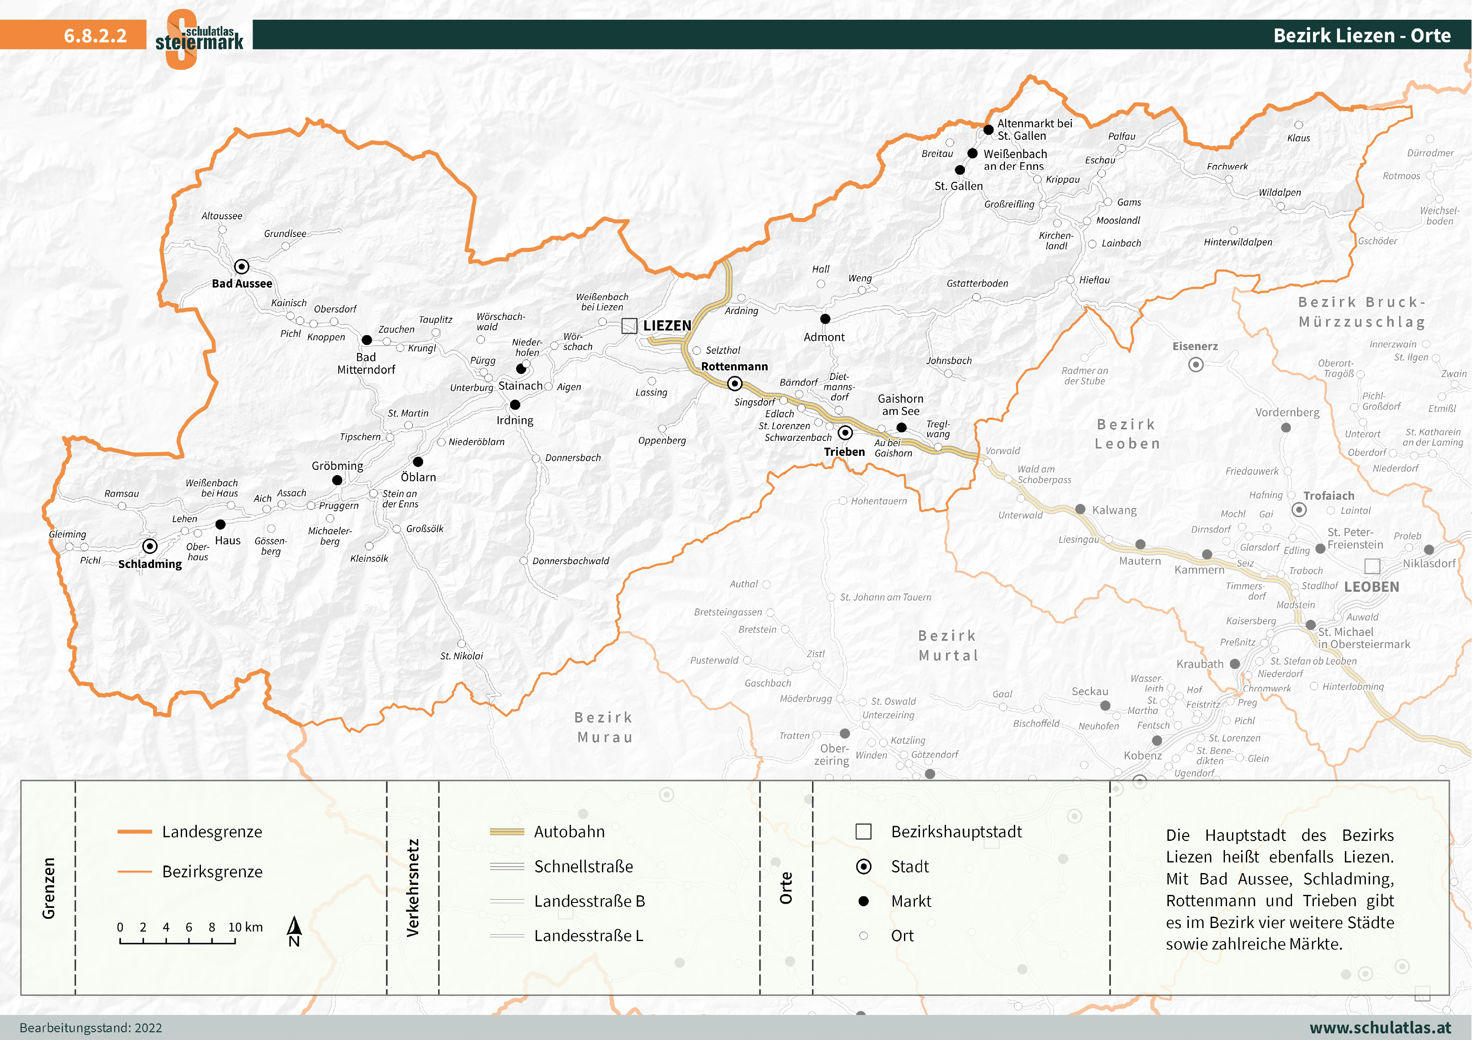The height and width of the screenshot is (1040, 1472).
Task: Click the Rottenmann city marker
Action: pyautogui.click(x=735, y=383)
